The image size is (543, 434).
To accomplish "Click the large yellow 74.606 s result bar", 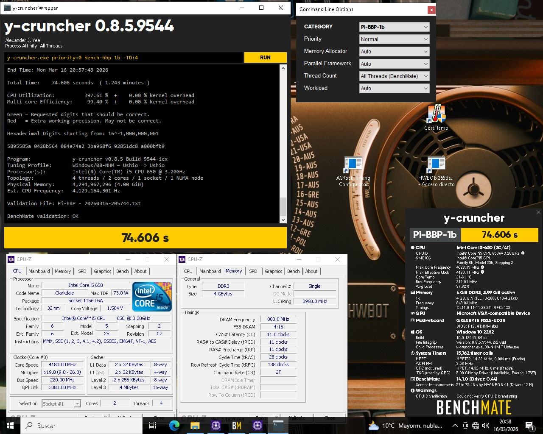I will [x=146, y=238].
